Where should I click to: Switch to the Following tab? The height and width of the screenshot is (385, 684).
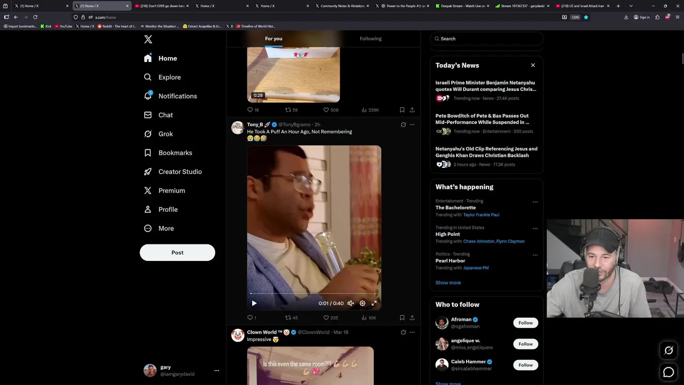(370, 38)
